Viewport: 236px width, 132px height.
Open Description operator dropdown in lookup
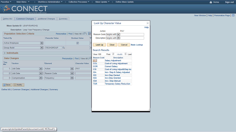pyautogui.click(x=118, y=38)
